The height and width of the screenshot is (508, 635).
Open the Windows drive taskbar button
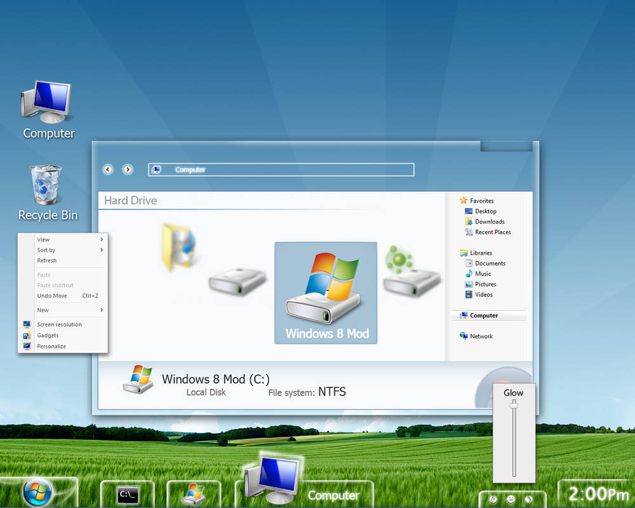coord(194,494)
